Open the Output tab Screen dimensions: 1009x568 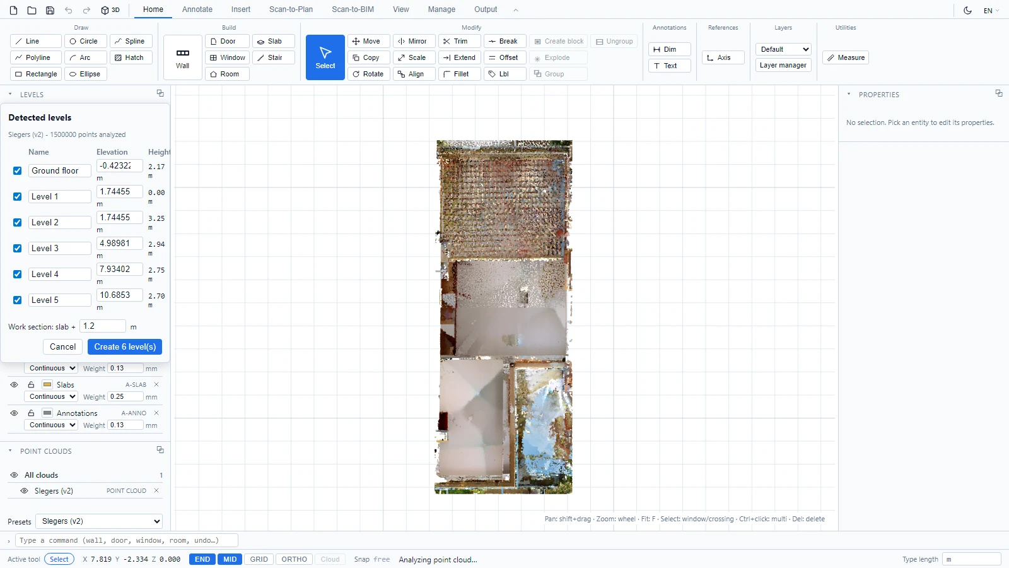[x=486, y=9]
